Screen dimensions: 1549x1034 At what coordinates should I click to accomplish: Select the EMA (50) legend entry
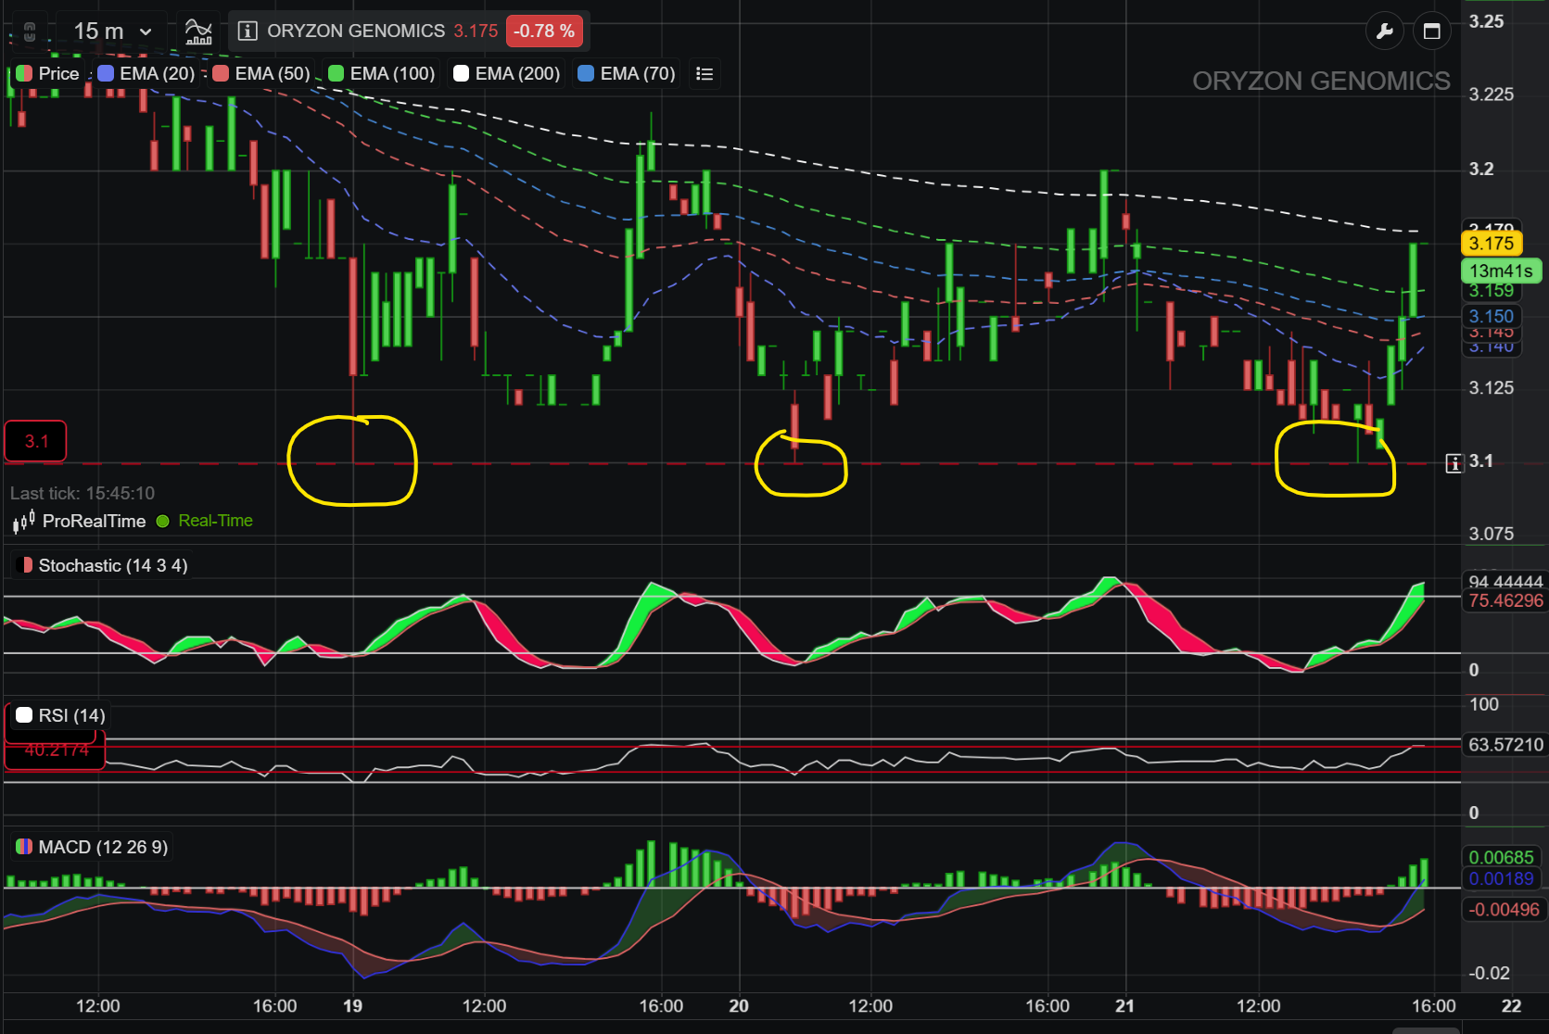(x=261, y=74)
